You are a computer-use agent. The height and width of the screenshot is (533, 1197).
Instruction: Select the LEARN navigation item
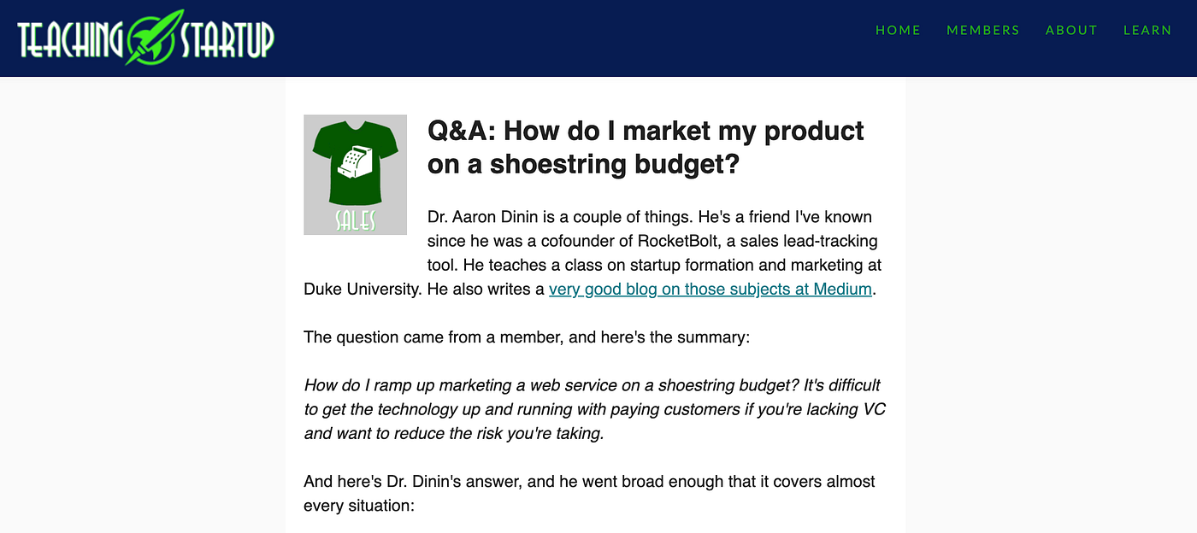tap(1147, 30)
